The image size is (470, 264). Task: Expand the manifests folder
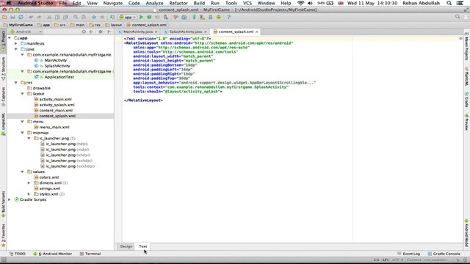coord(16,44)
